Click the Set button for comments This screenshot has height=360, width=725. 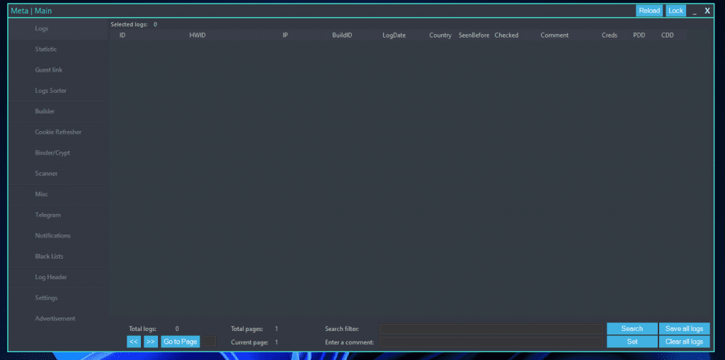(x=632, y=342)
